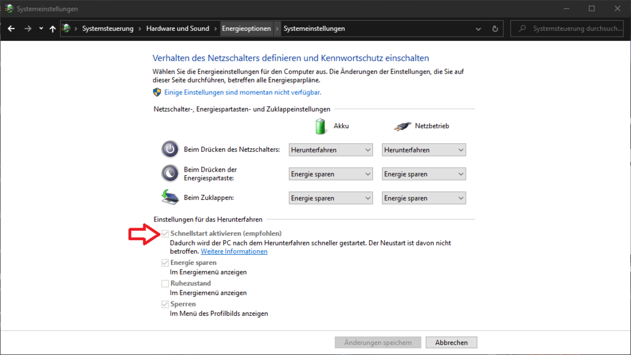Viewport: 631px width, 355px height.
Task: Click the shield icon for unavailable settings
Action: click(x=157, y=92)
